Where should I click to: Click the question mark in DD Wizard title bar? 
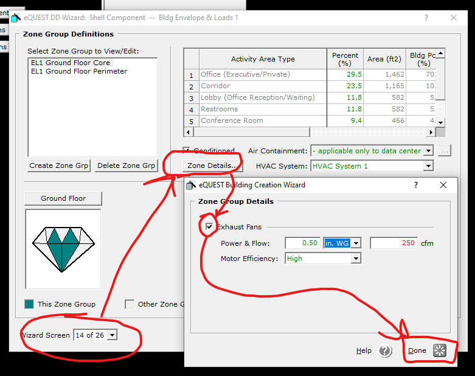click(x=426, y=18)
